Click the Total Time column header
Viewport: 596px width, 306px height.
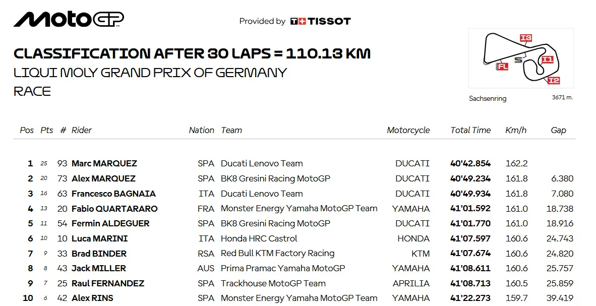pos(470,130)
